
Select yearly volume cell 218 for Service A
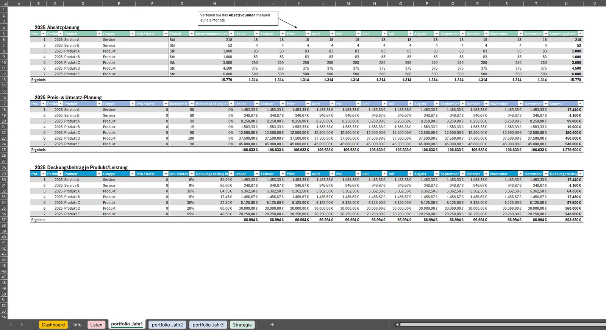pyautogui.click(x=214, y=40)
